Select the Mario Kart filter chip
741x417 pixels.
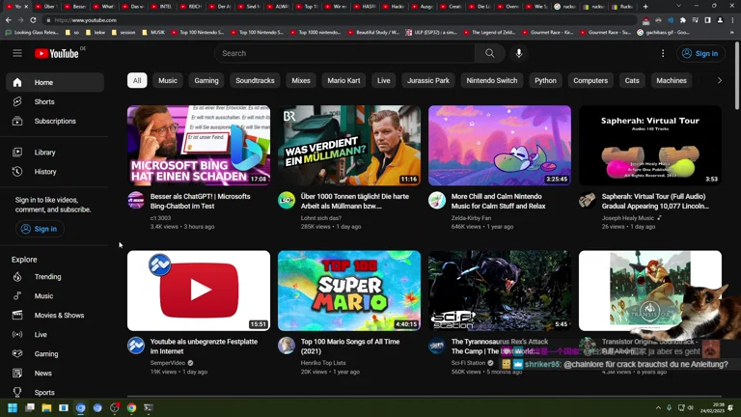click(x=343, y=81)
